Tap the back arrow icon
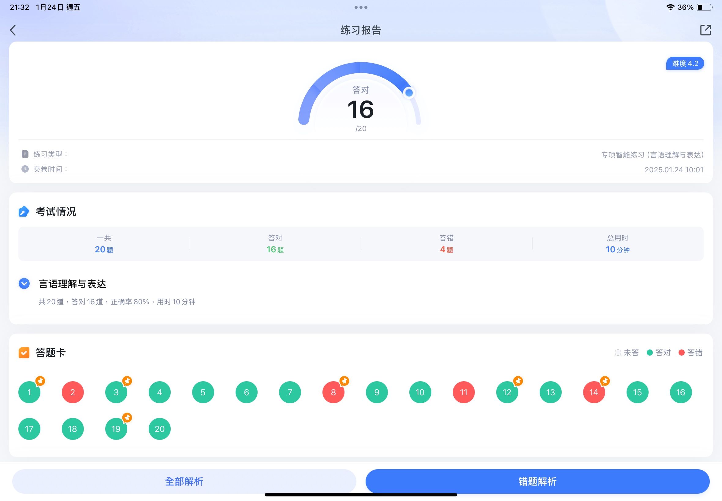The width and height of the screenshot is (722, 501). 13,31
